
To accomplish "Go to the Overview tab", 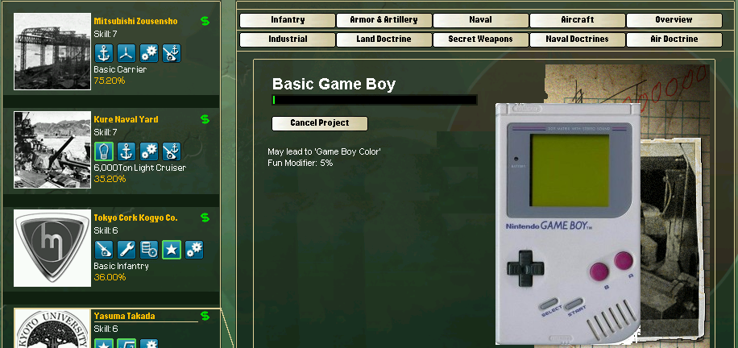I will coord(674,20).
